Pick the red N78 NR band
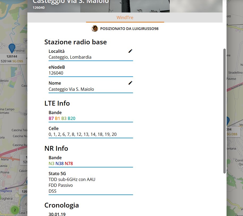 [x=69, y=163]
